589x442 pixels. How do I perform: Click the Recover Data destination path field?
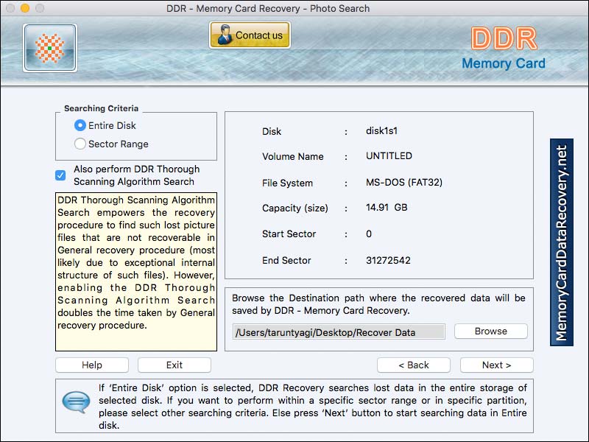(x=339, y=331)
